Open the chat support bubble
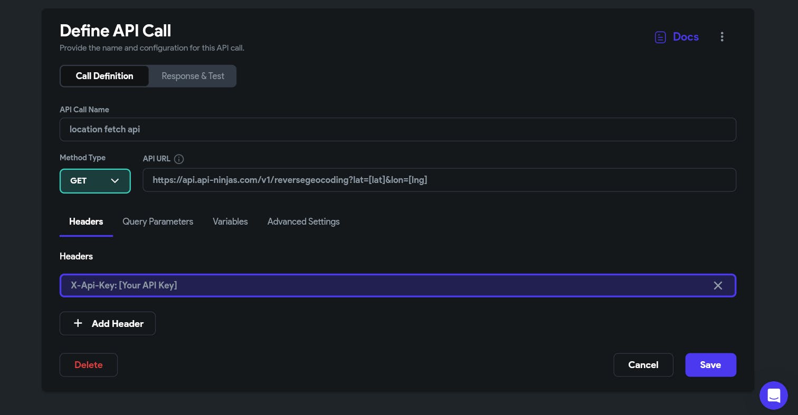 click(x=774, y=395)
